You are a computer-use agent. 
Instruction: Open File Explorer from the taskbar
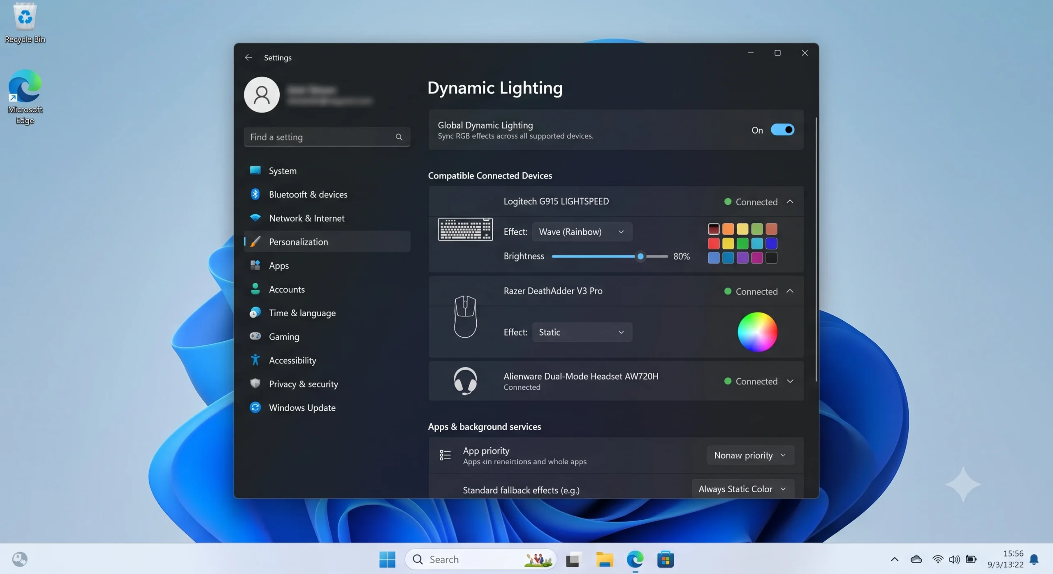tap(605, 559)
